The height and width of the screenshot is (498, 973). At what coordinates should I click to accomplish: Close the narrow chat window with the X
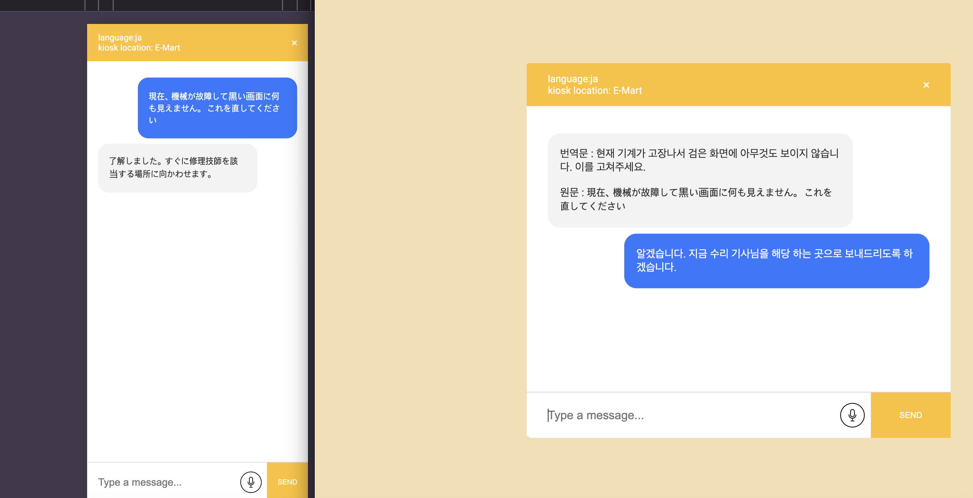coord(294,43)
